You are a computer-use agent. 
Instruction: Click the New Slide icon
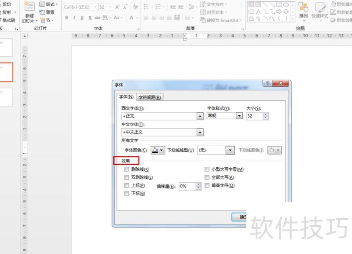29,7
